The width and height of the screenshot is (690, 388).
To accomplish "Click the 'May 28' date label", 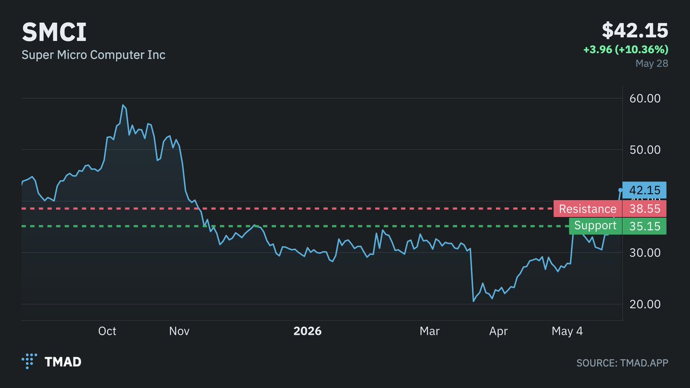I will pyautogui.click(x=652, y=63).
